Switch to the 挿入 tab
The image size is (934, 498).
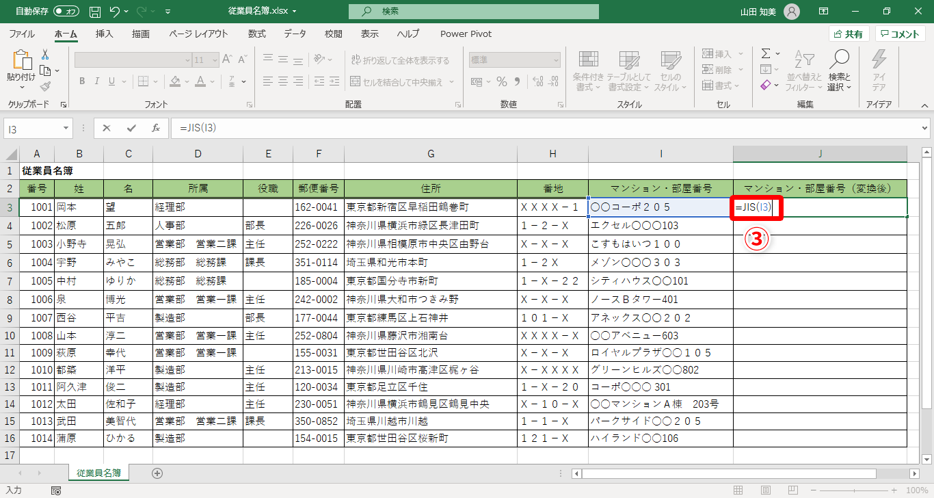pos(105,34)
